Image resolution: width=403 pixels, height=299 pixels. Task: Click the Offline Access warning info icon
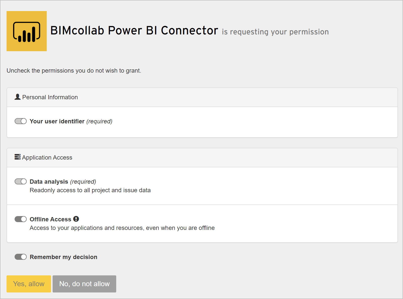[x=76, y=219]
